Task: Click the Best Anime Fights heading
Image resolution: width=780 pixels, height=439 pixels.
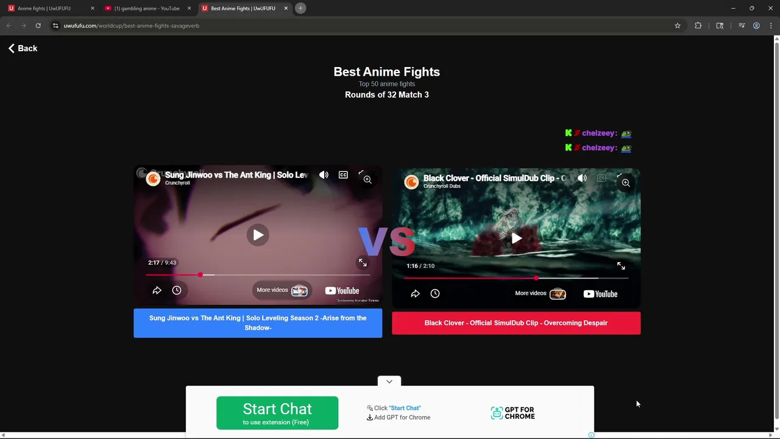Action: 387,72
